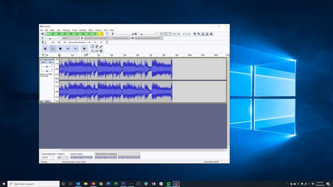Viewport: 333px width, 187px height.
Task: Choose the Zoom magnifier tool
Action: [93, 51]
